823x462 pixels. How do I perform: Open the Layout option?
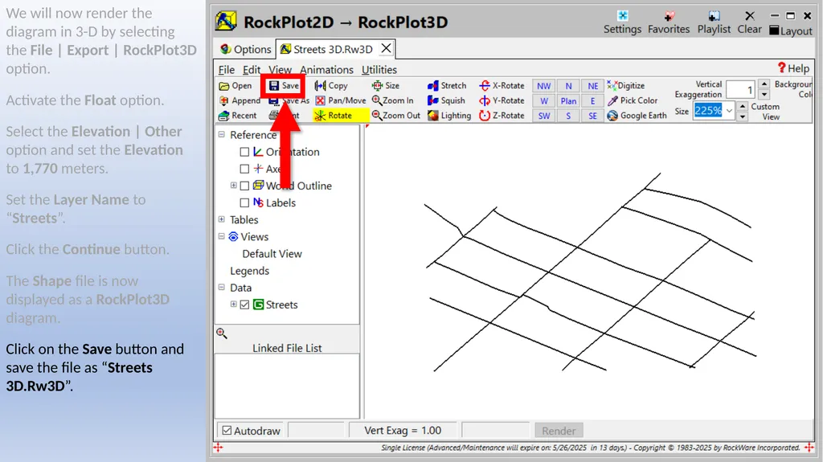click(791, 31)
